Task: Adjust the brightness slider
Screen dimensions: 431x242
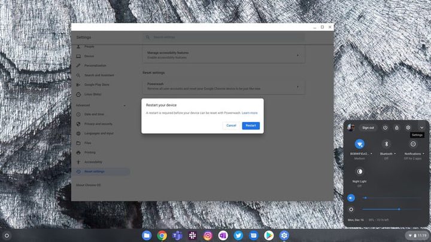Action: click(x=391, y=209)
